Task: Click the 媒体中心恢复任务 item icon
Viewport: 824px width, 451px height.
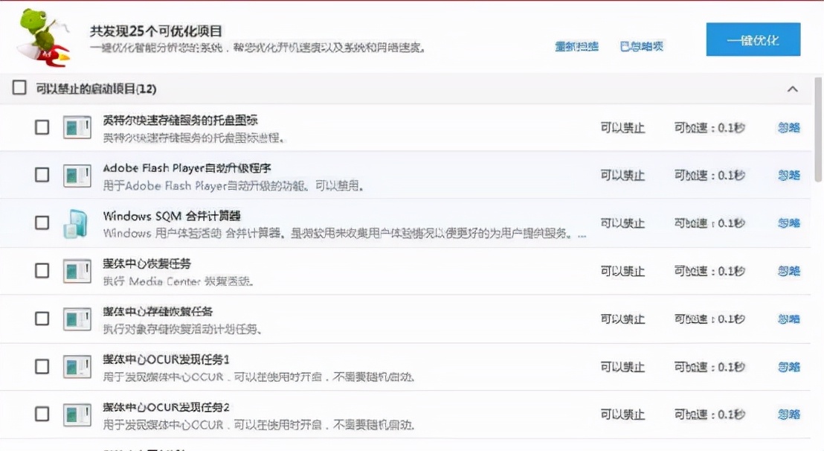Action: coord(76,270)
